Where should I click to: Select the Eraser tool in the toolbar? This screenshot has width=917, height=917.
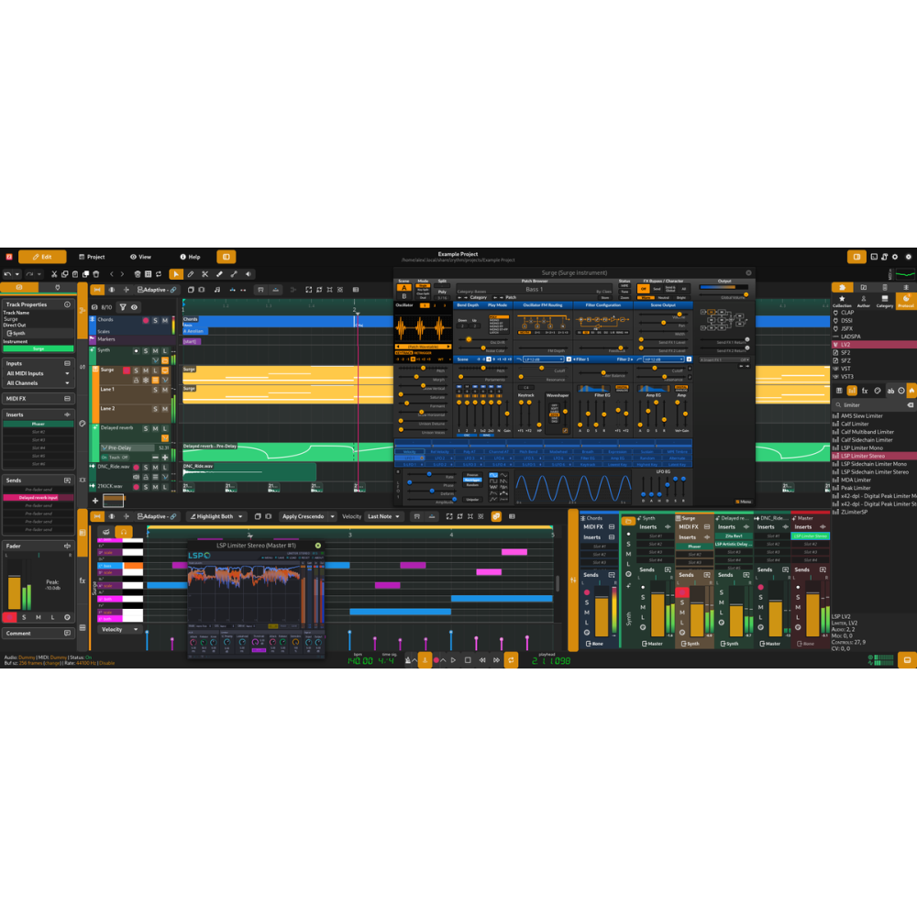point(220,274)
